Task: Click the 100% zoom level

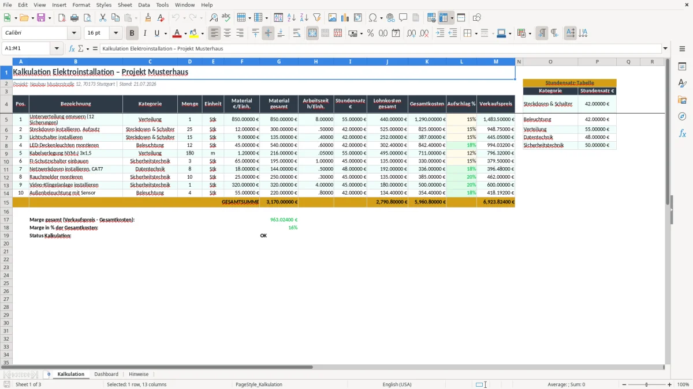Action: click(683, 384)
